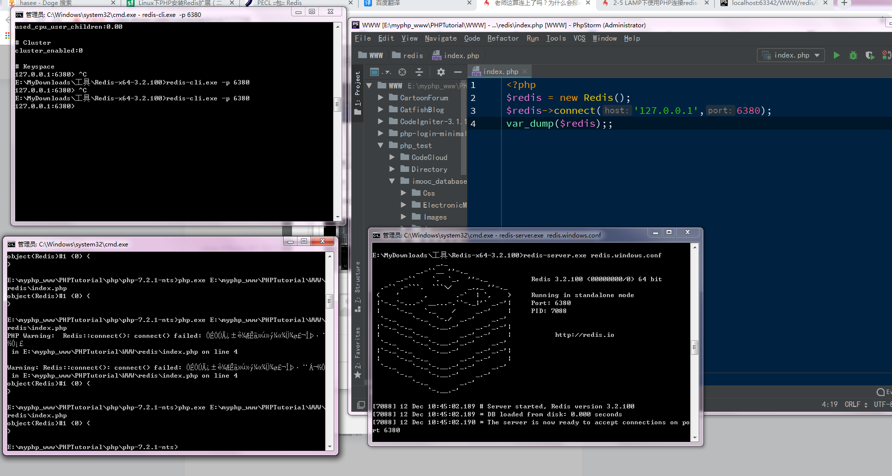The image size is (892, 476).
Task: Close the index.php editor tab
Action: tap(524, 72)
